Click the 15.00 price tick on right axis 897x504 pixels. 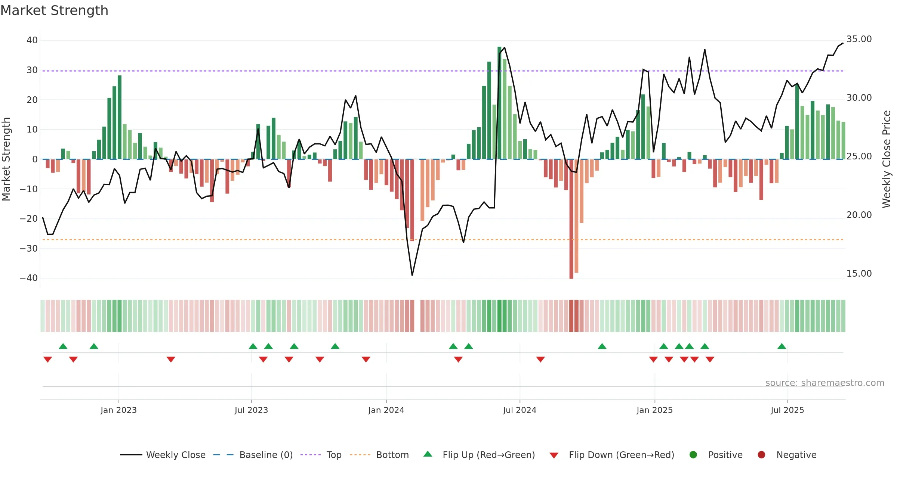[859, 273]
